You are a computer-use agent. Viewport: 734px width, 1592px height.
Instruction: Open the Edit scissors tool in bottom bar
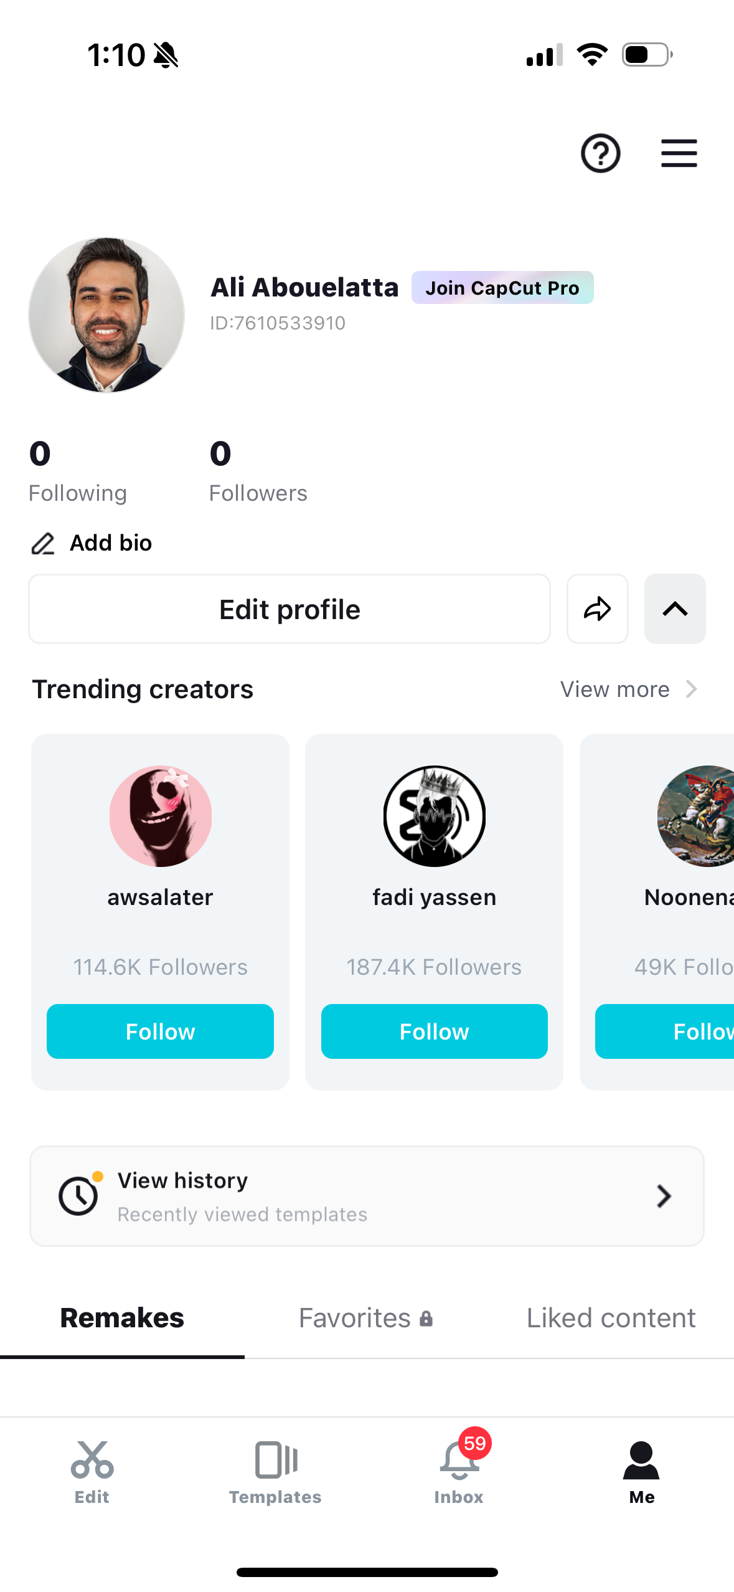pyautogui.click(x=91, y=1459)
